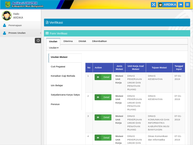193x145 pixels.
Task: Click the Verifikasi page heading
Action: tap(56, 23)
